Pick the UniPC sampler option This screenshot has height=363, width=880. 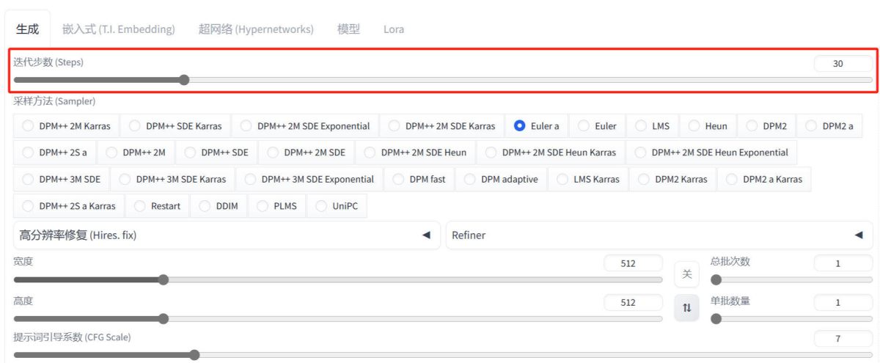tap(337, 206)
